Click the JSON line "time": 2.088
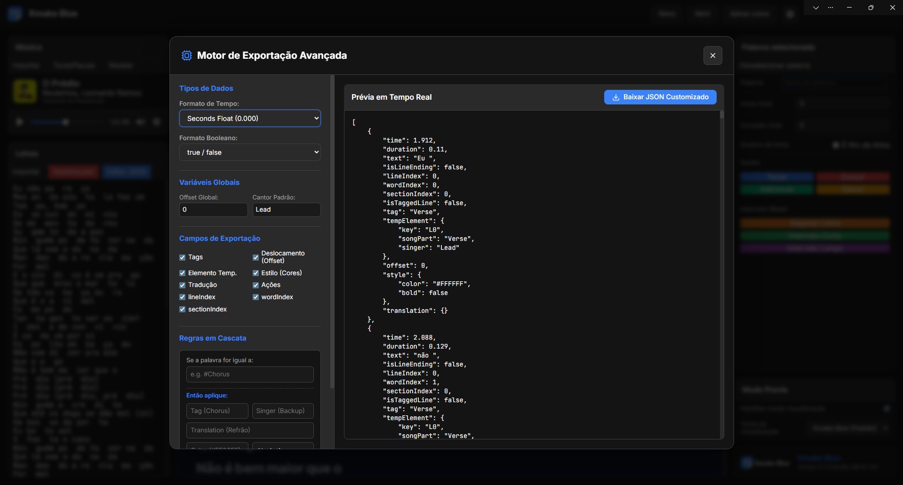Image resolution: width=903 pixels, height=485 pixels. click(409, 337)
